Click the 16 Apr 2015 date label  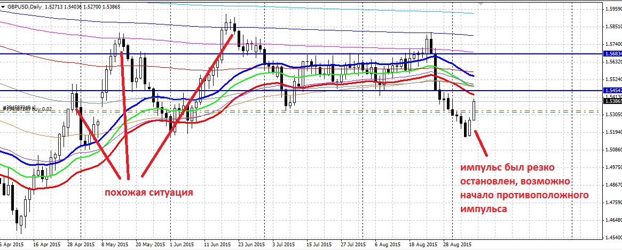pos(47,245)
